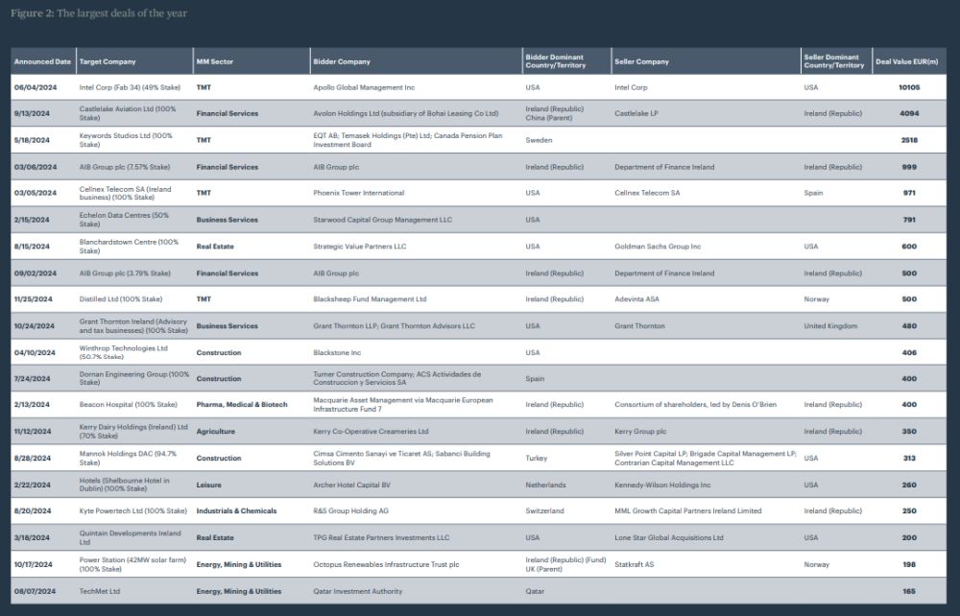Select the Seller Company column header

tap(641, 61)
